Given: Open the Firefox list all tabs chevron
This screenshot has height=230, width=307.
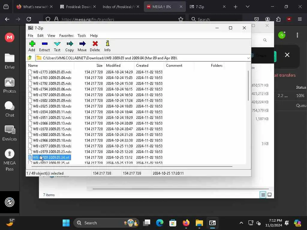Looking at the screenshot, I should coord(247,7).
